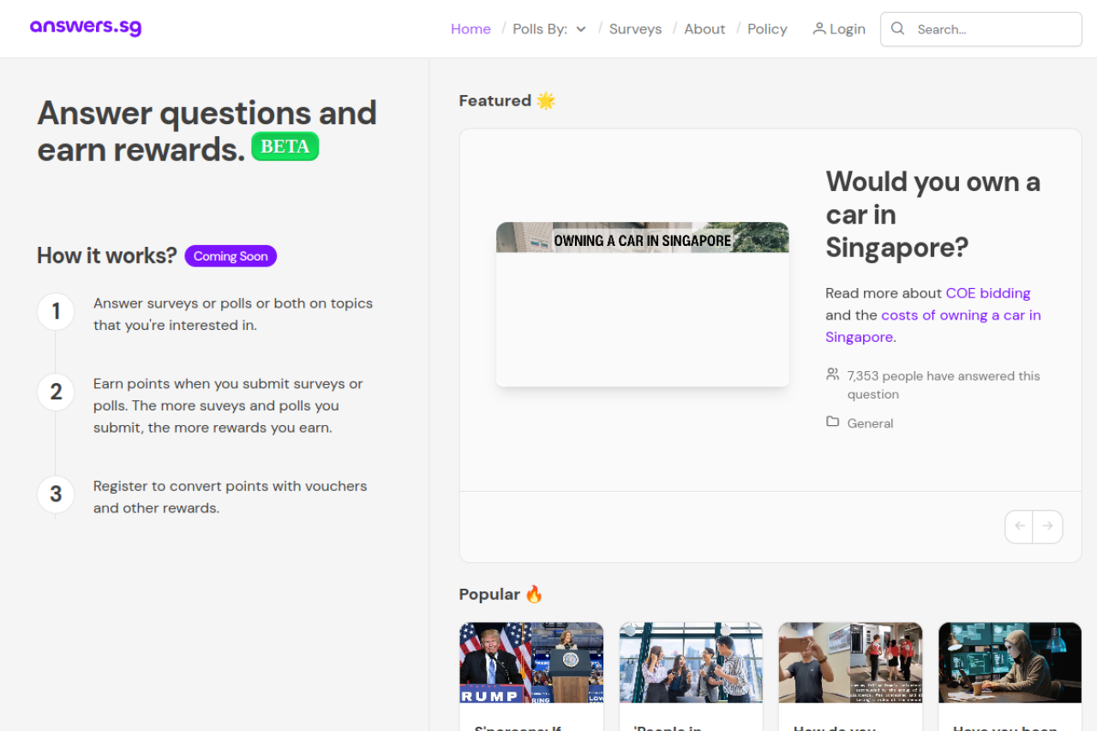Focus the Search input field

pyautogui.click(x=994, y=29)
